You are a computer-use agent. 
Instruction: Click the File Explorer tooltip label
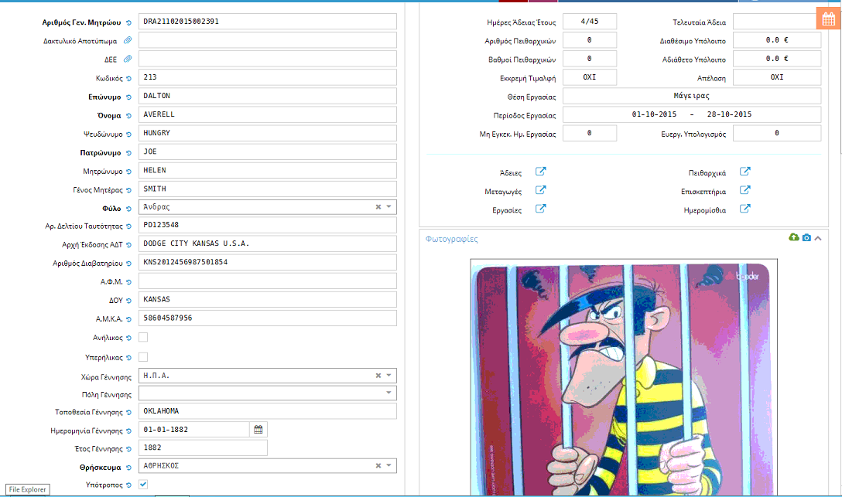click(x=27, y=489)
